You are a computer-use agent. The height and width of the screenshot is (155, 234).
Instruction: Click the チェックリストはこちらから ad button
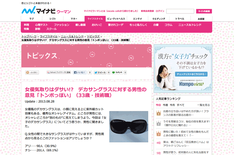coord(191,74)
